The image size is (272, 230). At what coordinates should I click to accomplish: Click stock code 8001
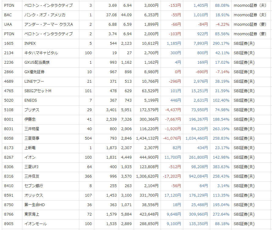point(9,119)
